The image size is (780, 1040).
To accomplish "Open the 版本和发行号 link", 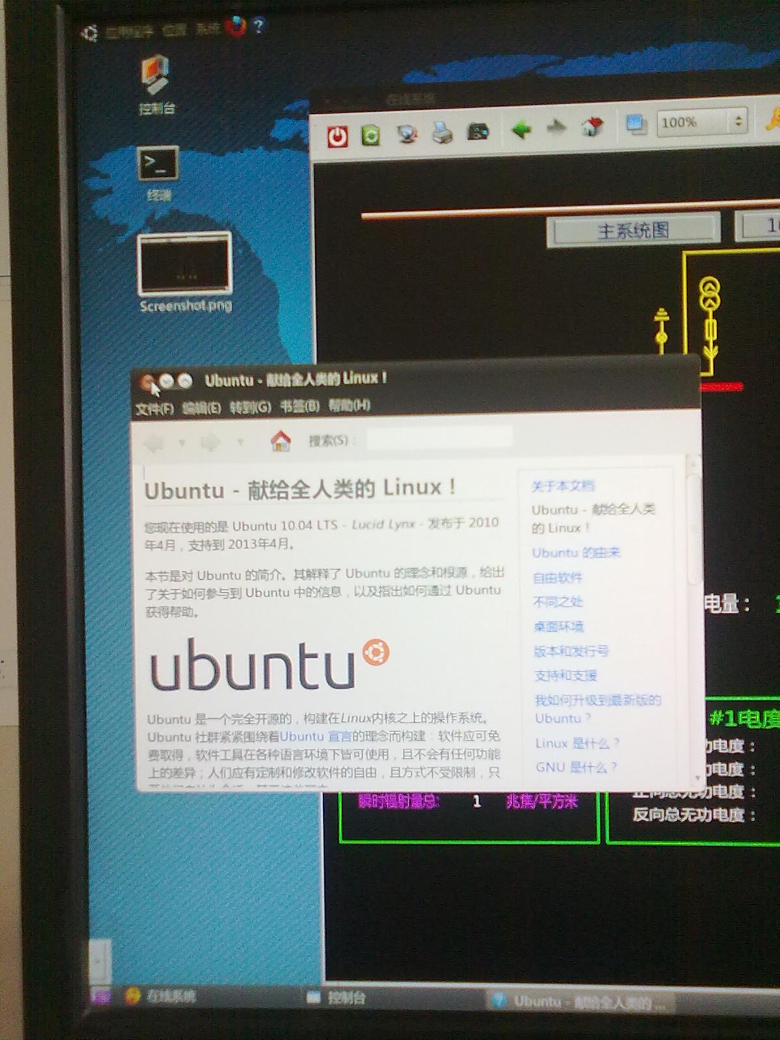I will click(571, 651).
